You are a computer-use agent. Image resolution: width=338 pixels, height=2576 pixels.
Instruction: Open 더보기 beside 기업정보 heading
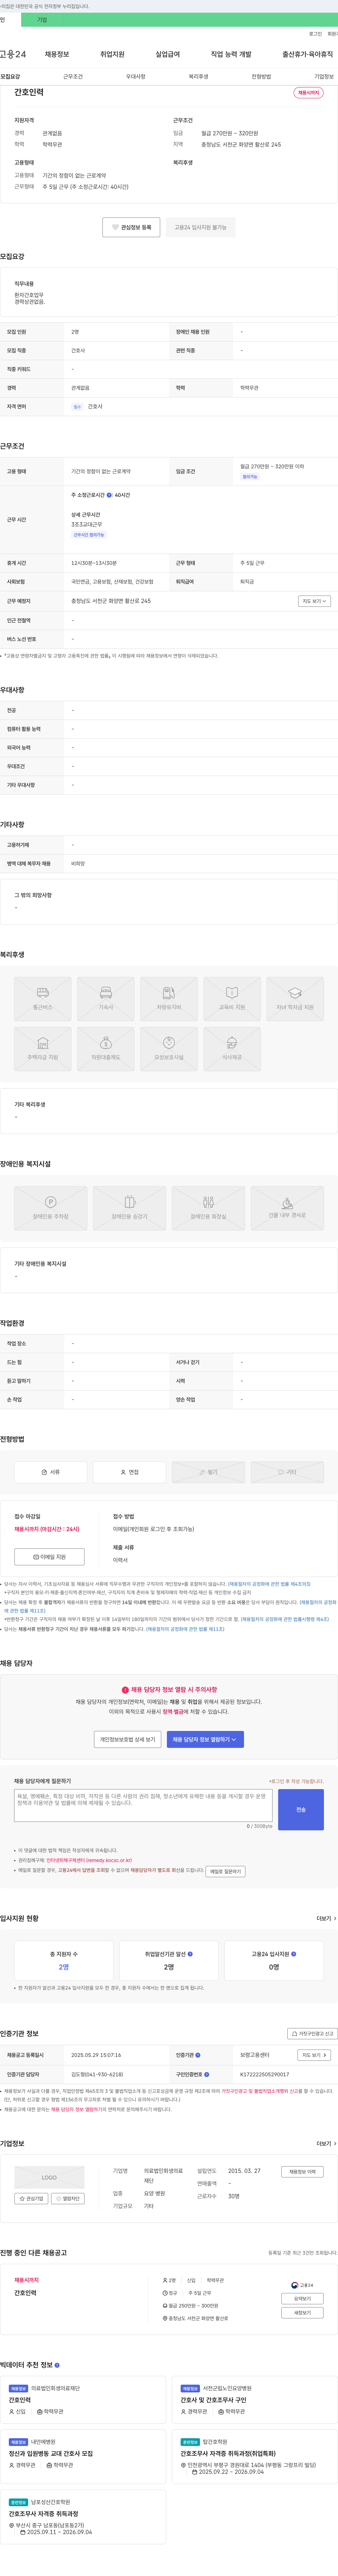coord(326,2144)
